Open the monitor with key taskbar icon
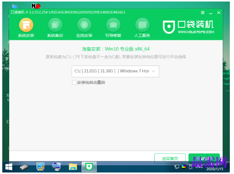 pyautogui.click(x=40, y=167)
